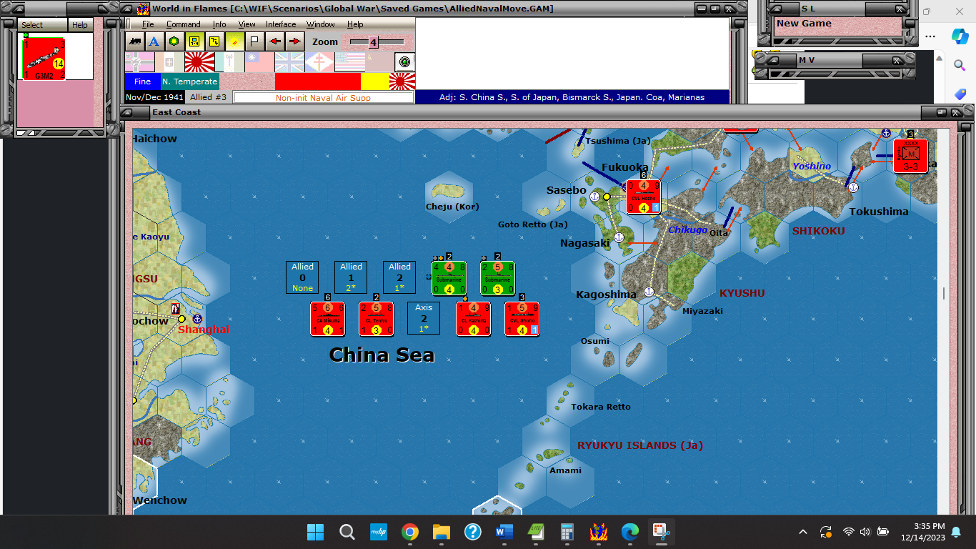The height and width of the screenshot is (549, 976).
Task: Click the blue letter A toolbar icon
Action: click(x=154, y=41)
